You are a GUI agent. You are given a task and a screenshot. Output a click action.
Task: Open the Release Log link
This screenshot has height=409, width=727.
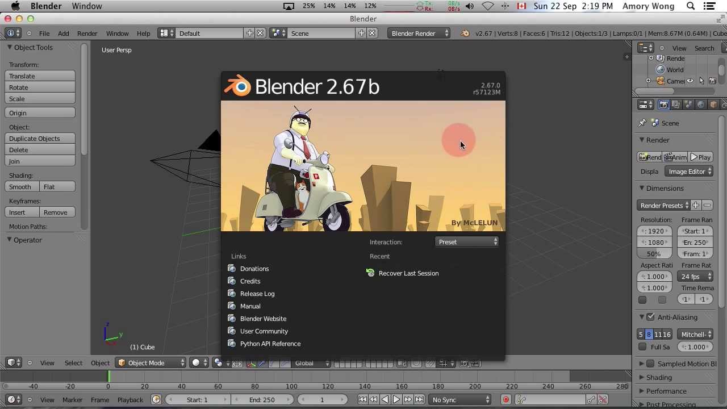257,294
